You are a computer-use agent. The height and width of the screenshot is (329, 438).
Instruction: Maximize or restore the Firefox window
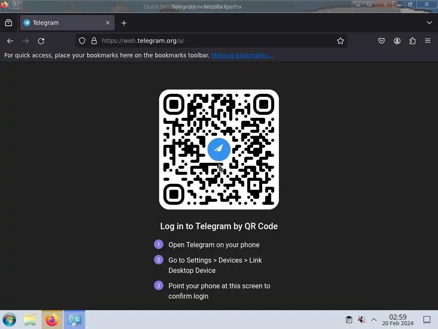click(x=410, y=4)
